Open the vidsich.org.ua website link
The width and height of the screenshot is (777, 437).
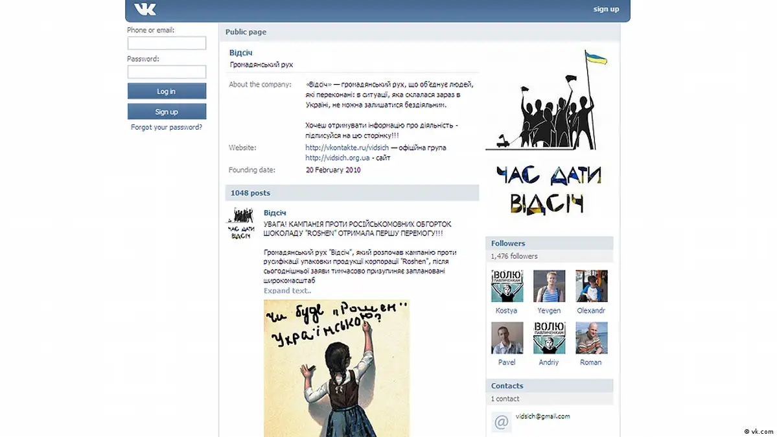pos(337,158)
